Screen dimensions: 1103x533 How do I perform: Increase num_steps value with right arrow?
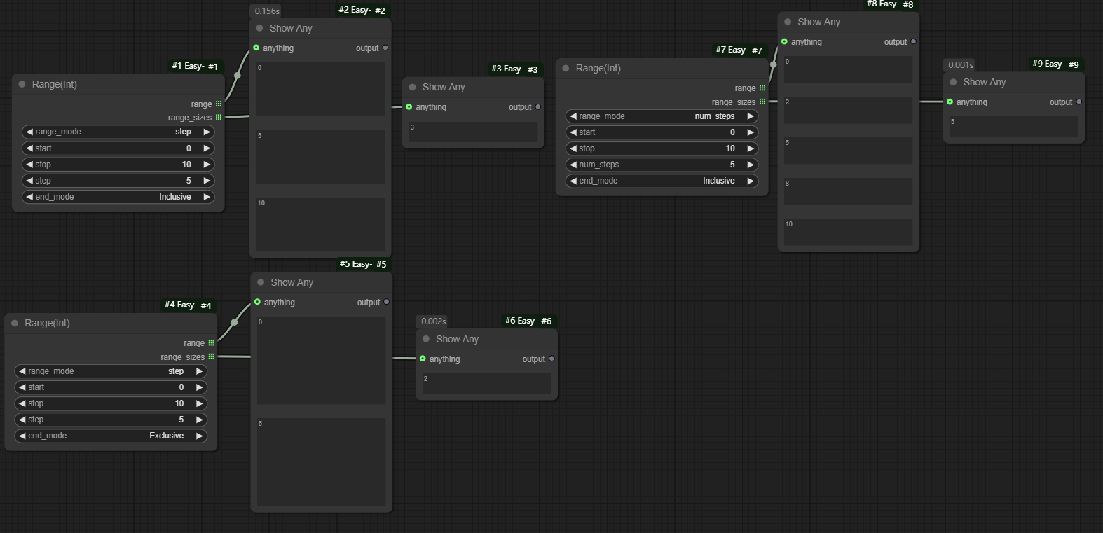coord(751,165)
